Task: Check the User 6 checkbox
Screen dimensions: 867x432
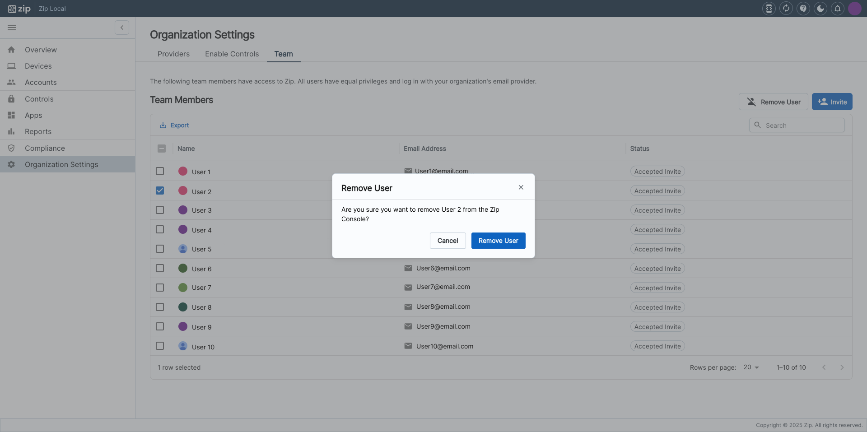Action: coord(160,268)
